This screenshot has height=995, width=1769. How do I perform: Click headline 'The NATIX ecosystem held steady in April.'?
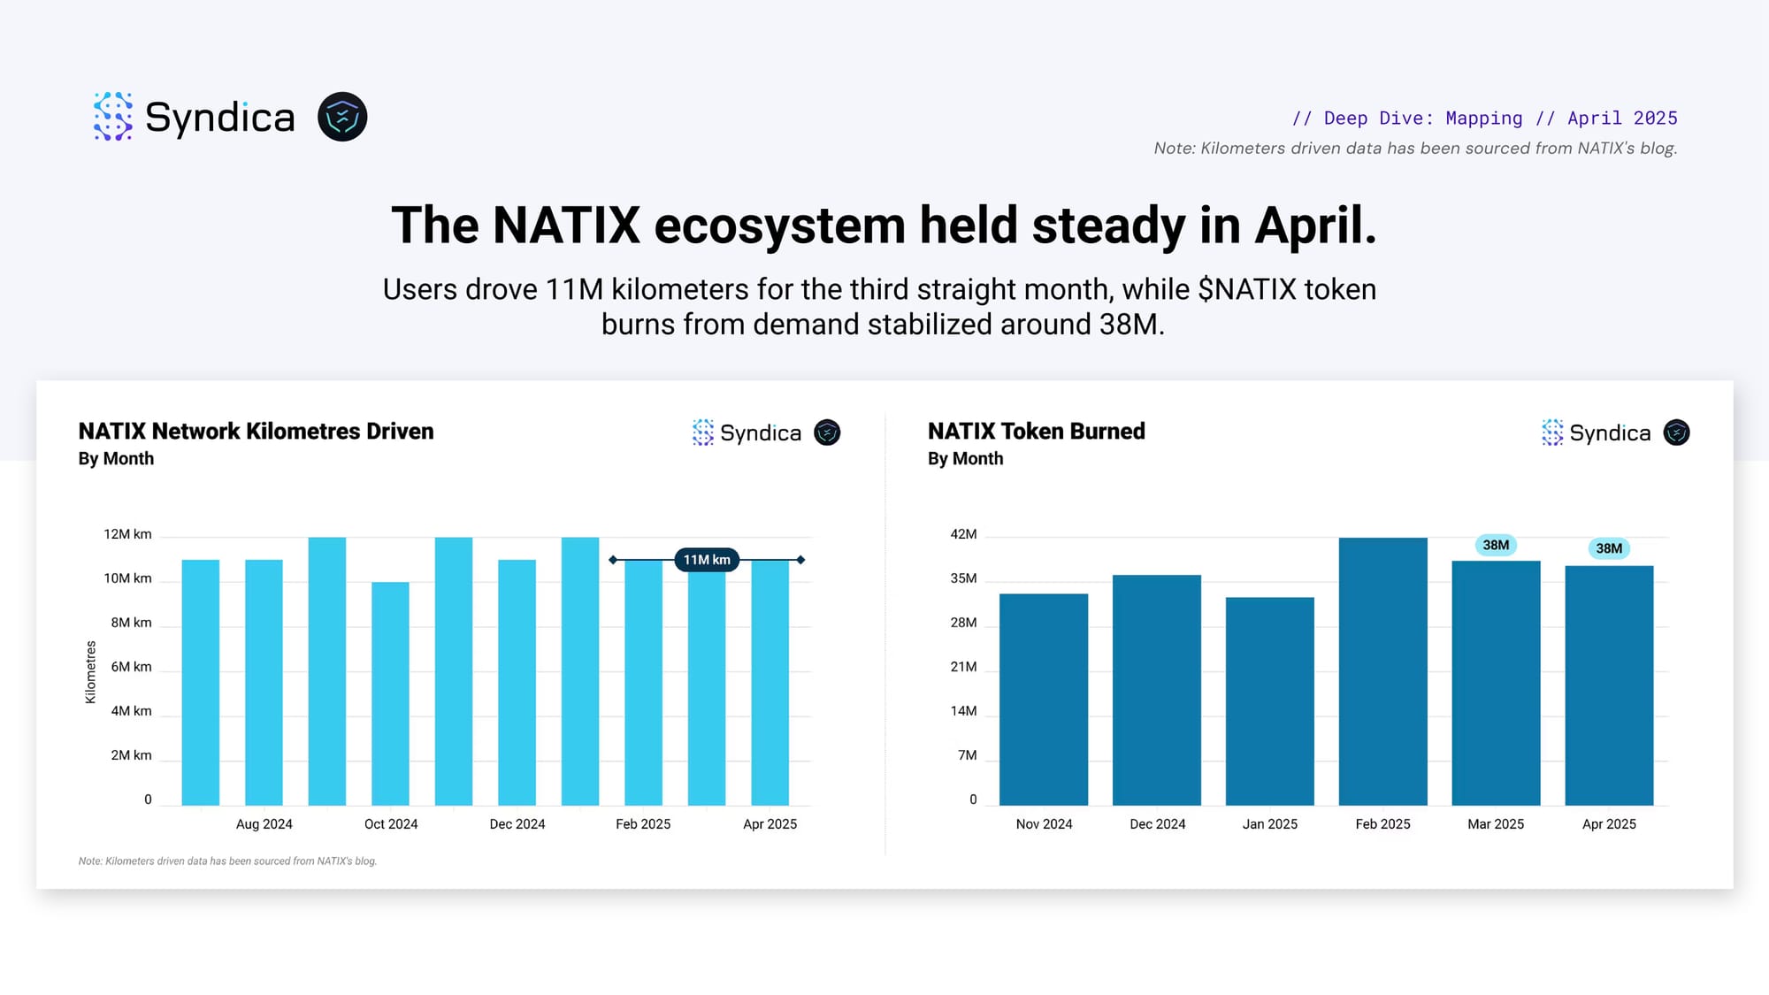[884, 225]
